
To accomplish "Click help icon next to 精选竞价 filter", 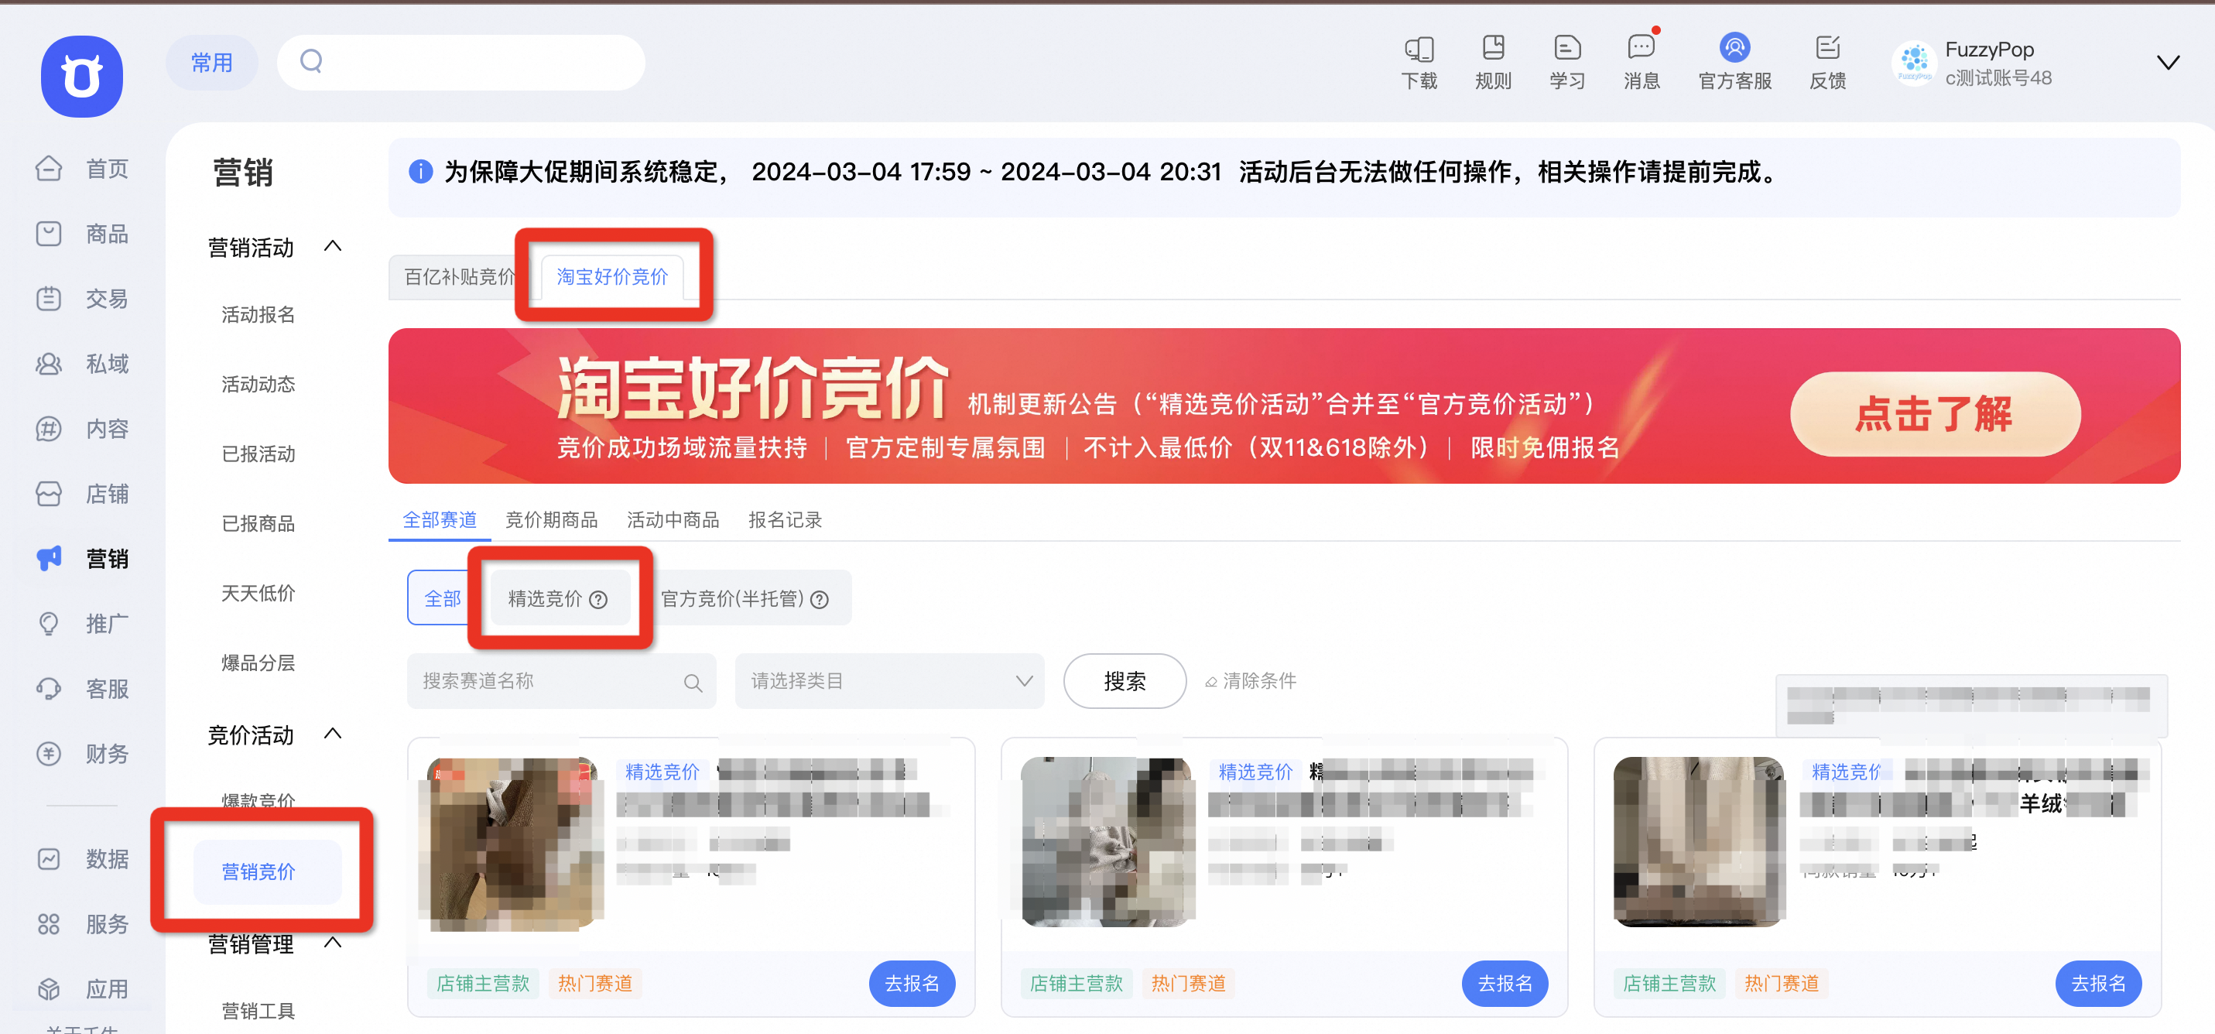I will pyautogui.click(x=598, y=600).
